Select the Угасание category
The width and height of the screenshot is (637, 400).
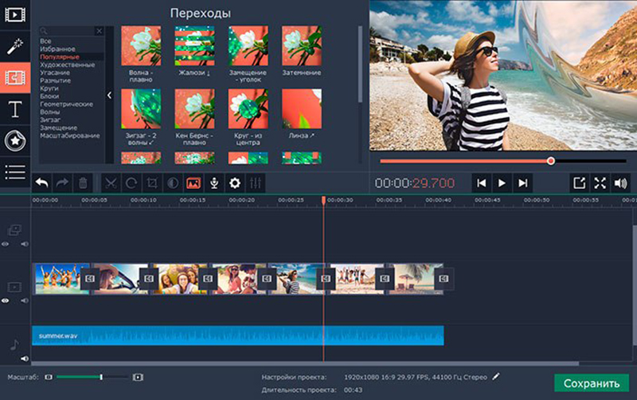tap(54, 73)
